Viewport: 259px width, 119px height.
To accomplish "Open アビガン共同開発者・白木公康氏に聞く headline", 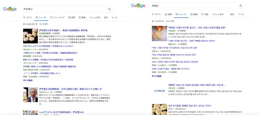I will pyautogui.click(x=70, y=89).
